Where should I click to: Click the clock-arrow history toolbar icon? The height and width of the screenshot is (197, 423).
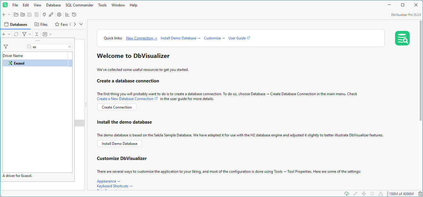[x=74, y=15]
